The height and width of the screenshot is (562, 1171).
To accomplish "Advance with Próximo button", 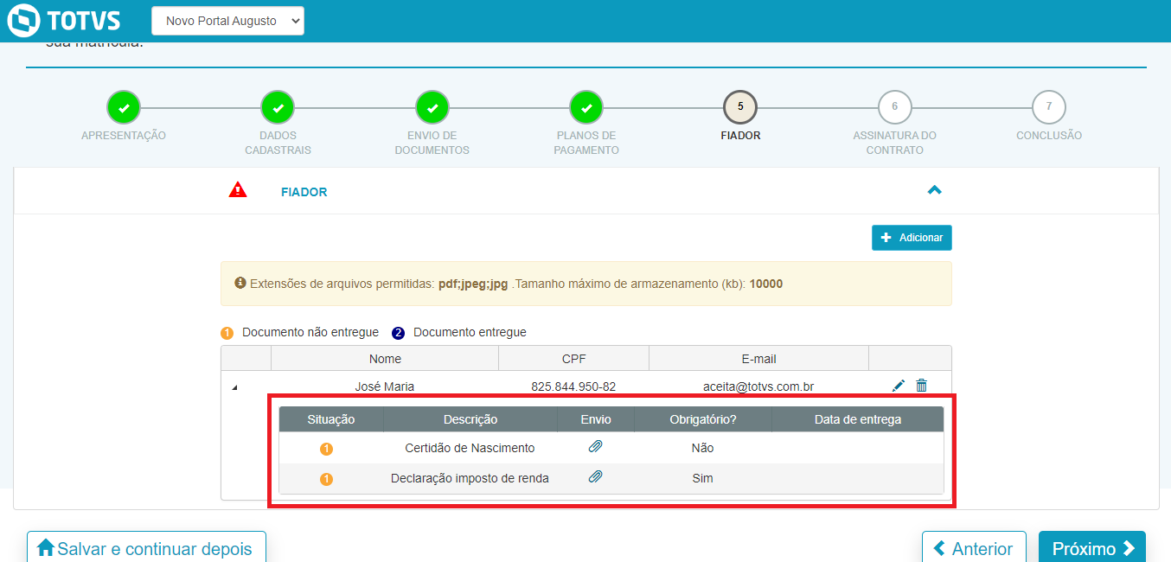I will (1092, 548).
